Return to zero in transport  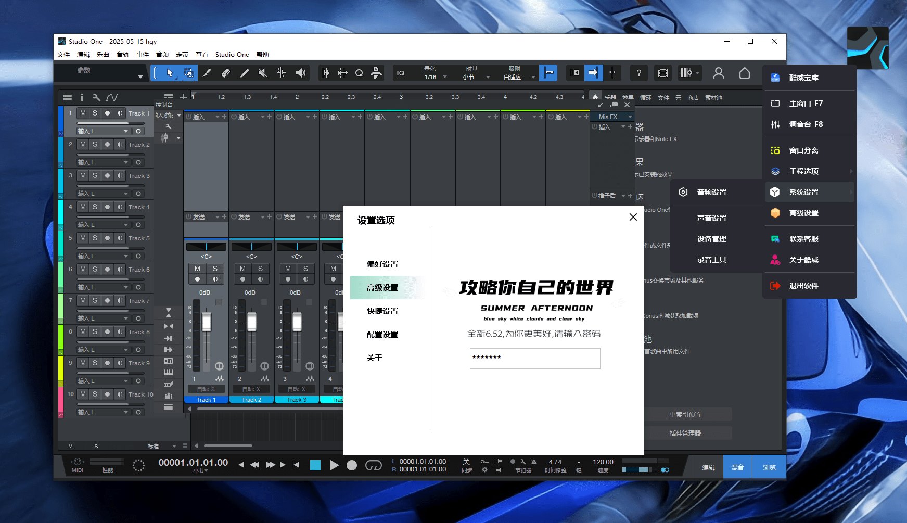296,465
